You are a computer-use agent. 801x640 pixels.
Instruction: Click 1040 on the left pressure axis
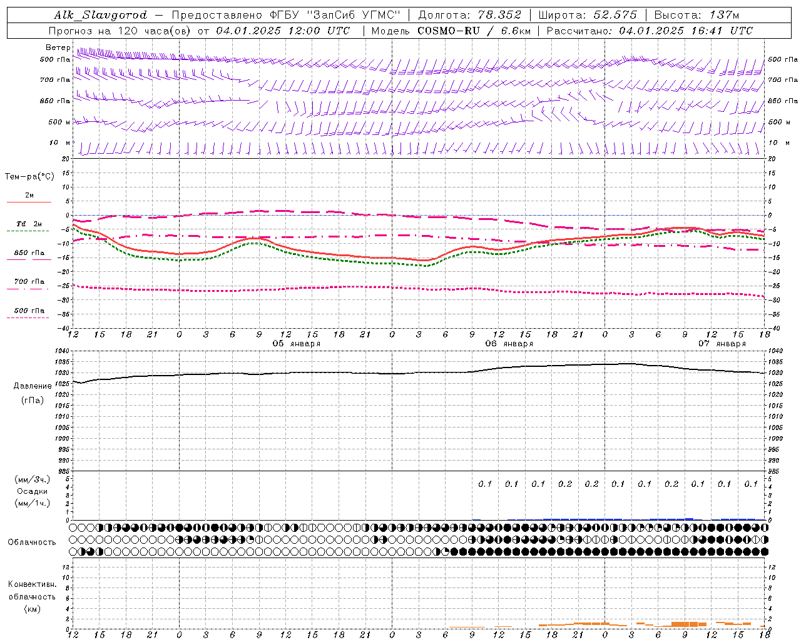(x=63, y=351)
